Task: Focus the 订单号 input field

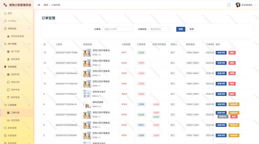Action: click(118, 29)
